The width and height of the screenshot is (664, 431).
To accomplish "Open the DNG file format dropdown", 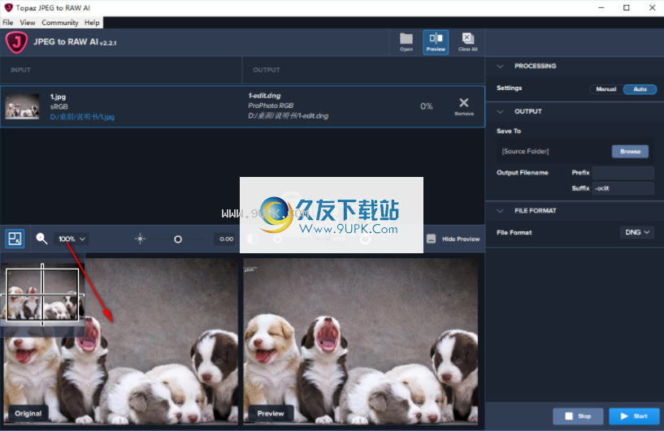I will click(637, 232).
